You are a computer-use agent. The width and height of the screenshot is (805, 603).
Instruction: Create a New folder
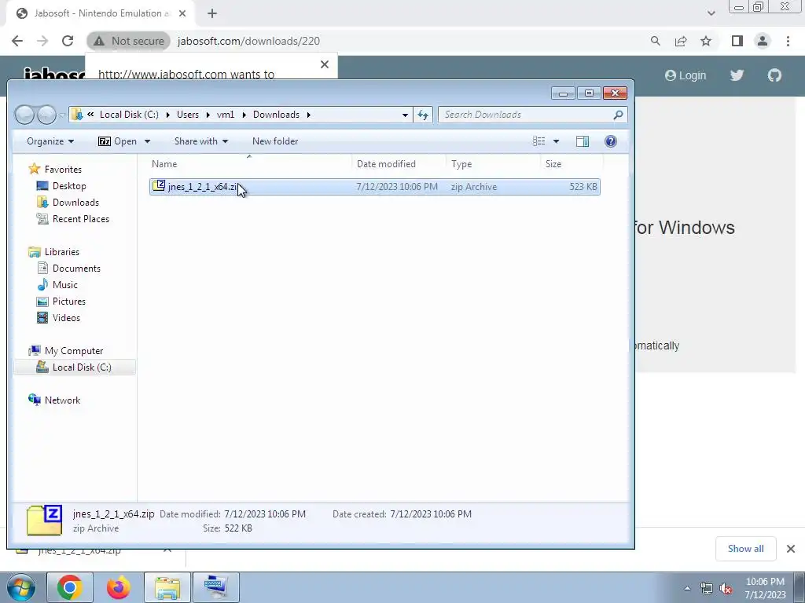click(x=275, y=141)
